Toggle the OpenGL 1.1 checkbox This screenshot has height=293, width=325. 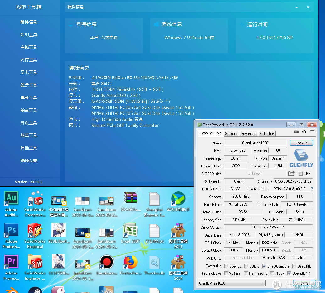click(x=289, y=273)
